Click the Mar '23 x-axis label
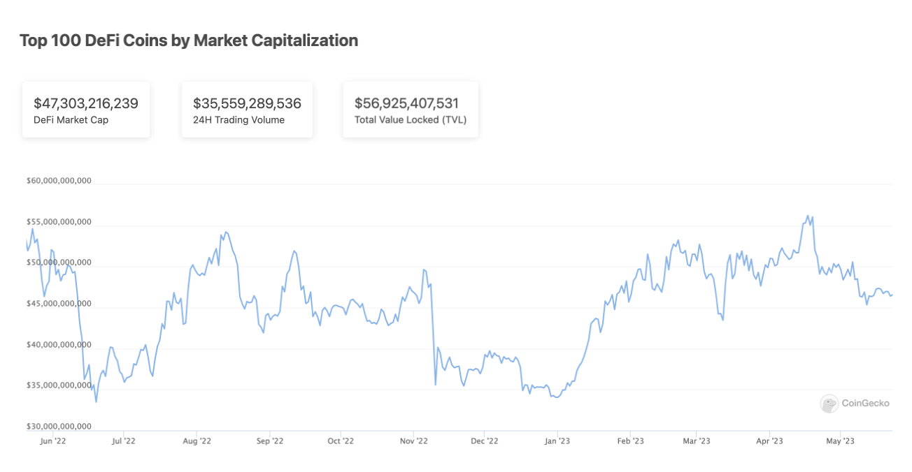 click(x=697, y=441)
